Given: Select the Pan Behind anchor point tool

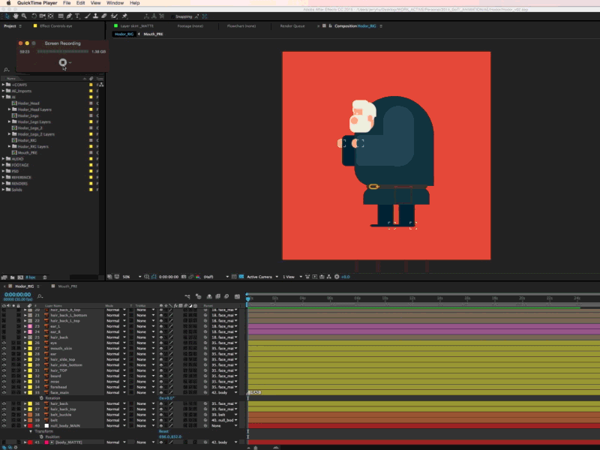Looking at the screenshot, I should 50,16.
